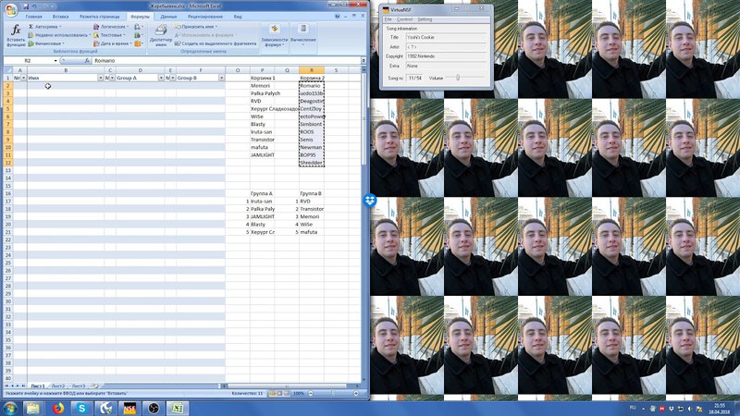740x416 pixels.
Task: Click Page Layout view button in status bar
Action: (279, 394)
